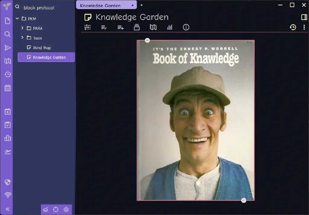This screenshot has width=309, height=215.
Task: Insert paragraph after image handle
Action: coord(244,200)
